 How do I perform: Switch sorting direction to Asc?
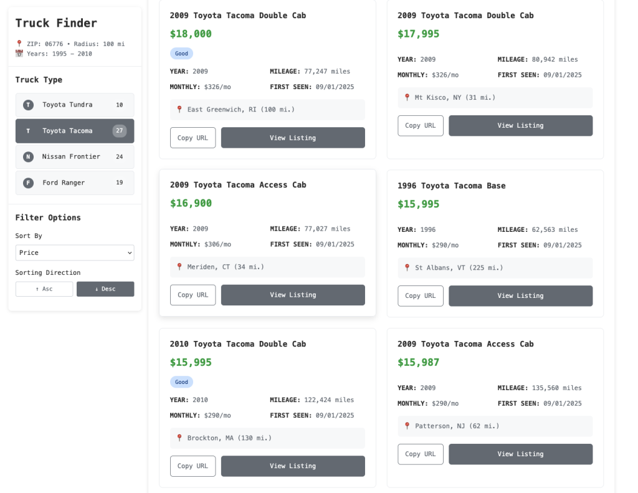point(44,289)
